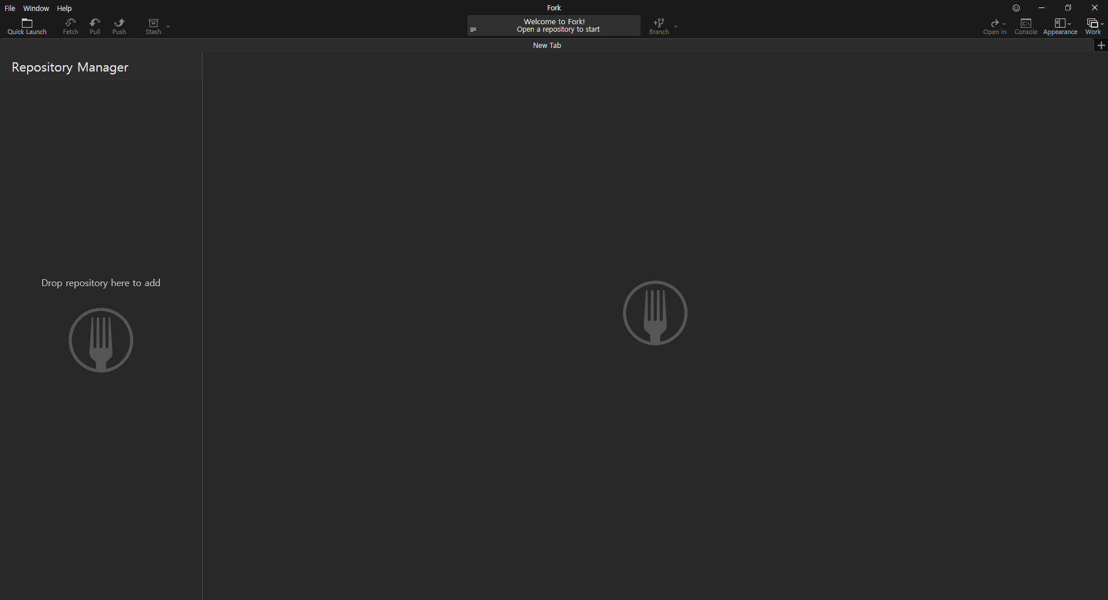The width and height of the screenshot is (1108, 600).
Task: Click the Welcome to Fork status box
Action: point(554,25)
